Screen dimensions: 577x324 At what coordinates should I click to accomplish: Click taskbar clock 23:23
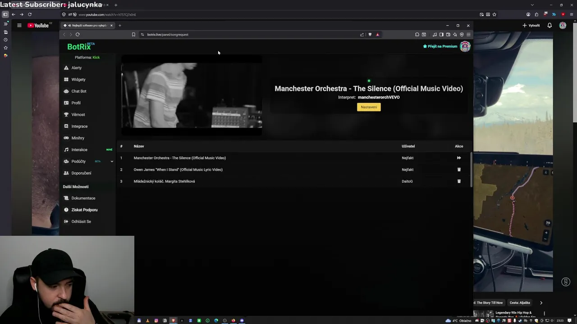[x=560, y=321]
